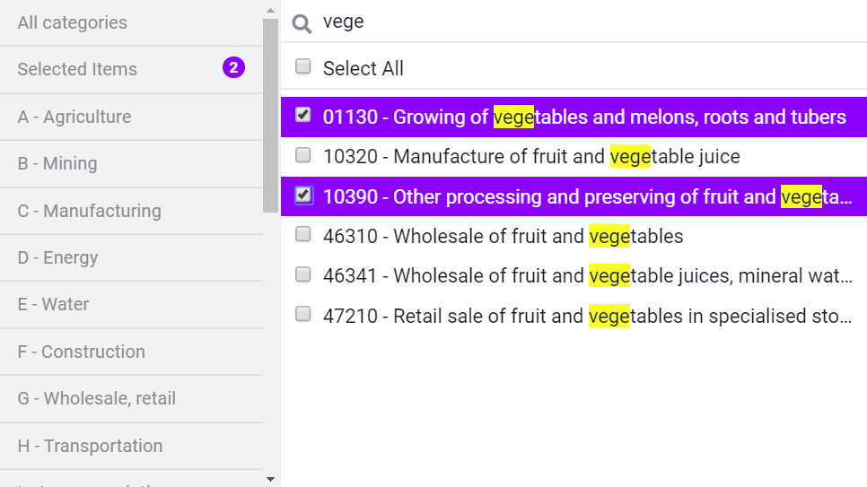Uncheck 10390 Other processing and preserving checkbox

click(x=303, y=196)
